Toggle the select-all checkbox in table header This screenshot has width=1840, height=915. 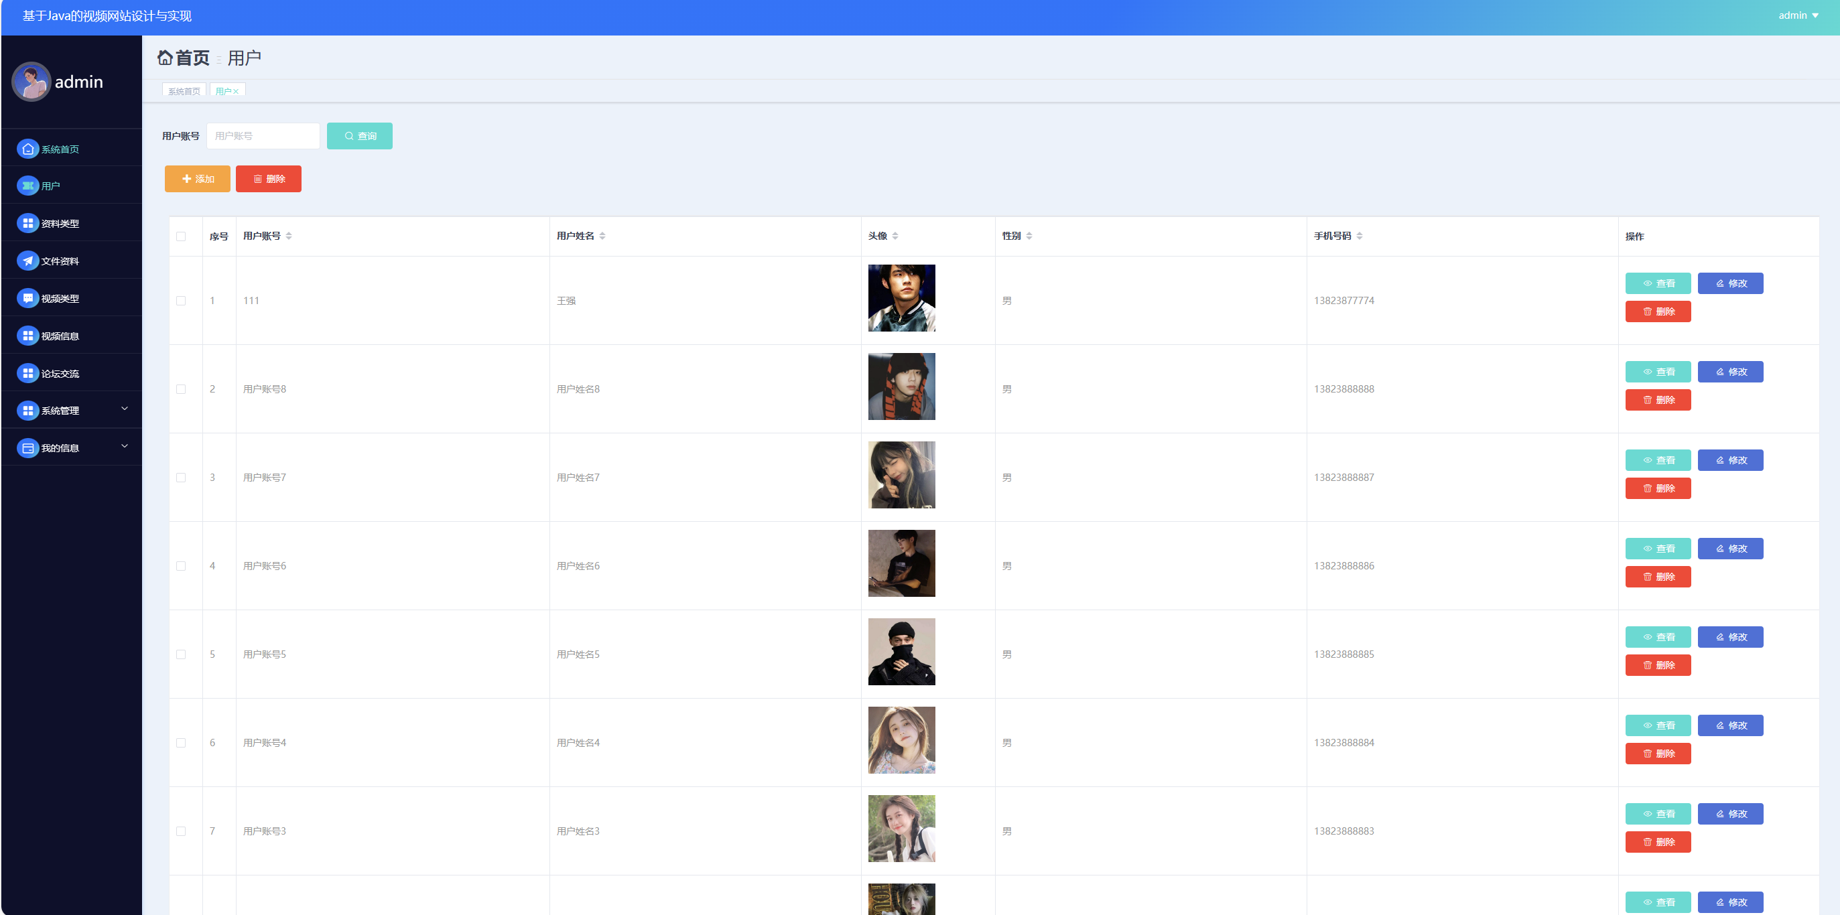[x=181, y=236]
